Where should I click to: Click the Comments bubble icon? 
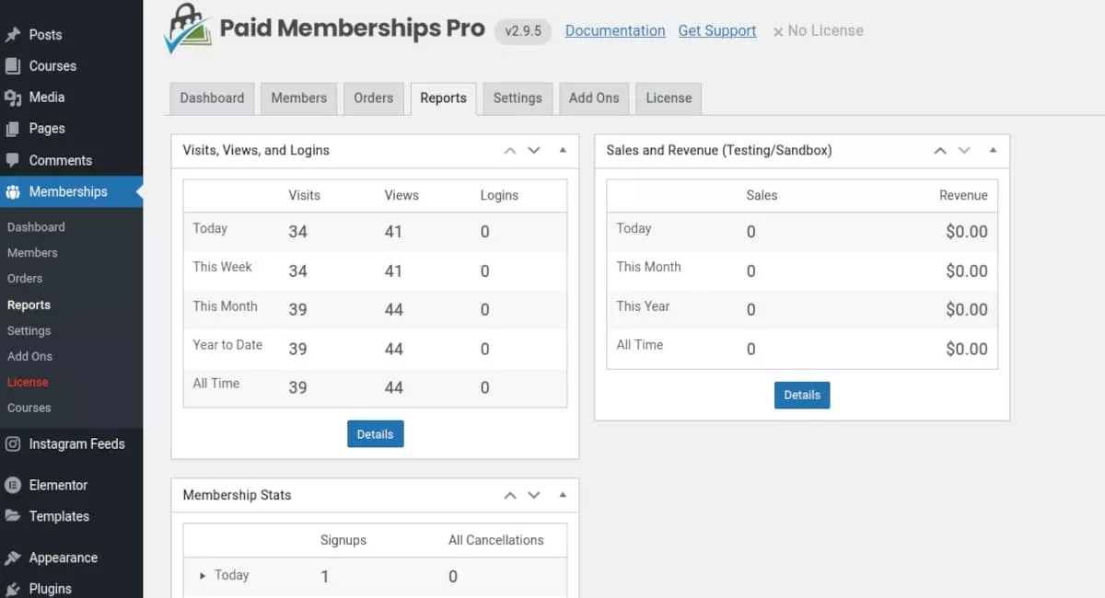(12, 160)
